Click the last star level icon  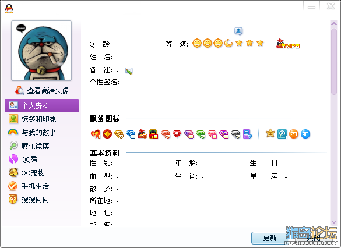260,43
